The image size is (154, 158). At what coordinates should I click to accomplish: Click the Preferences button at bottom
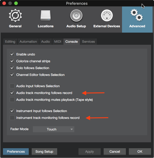16,151
